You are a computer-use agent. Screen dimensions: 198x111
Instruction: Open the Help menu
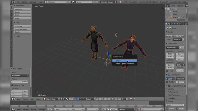click(x=40, y=2)
